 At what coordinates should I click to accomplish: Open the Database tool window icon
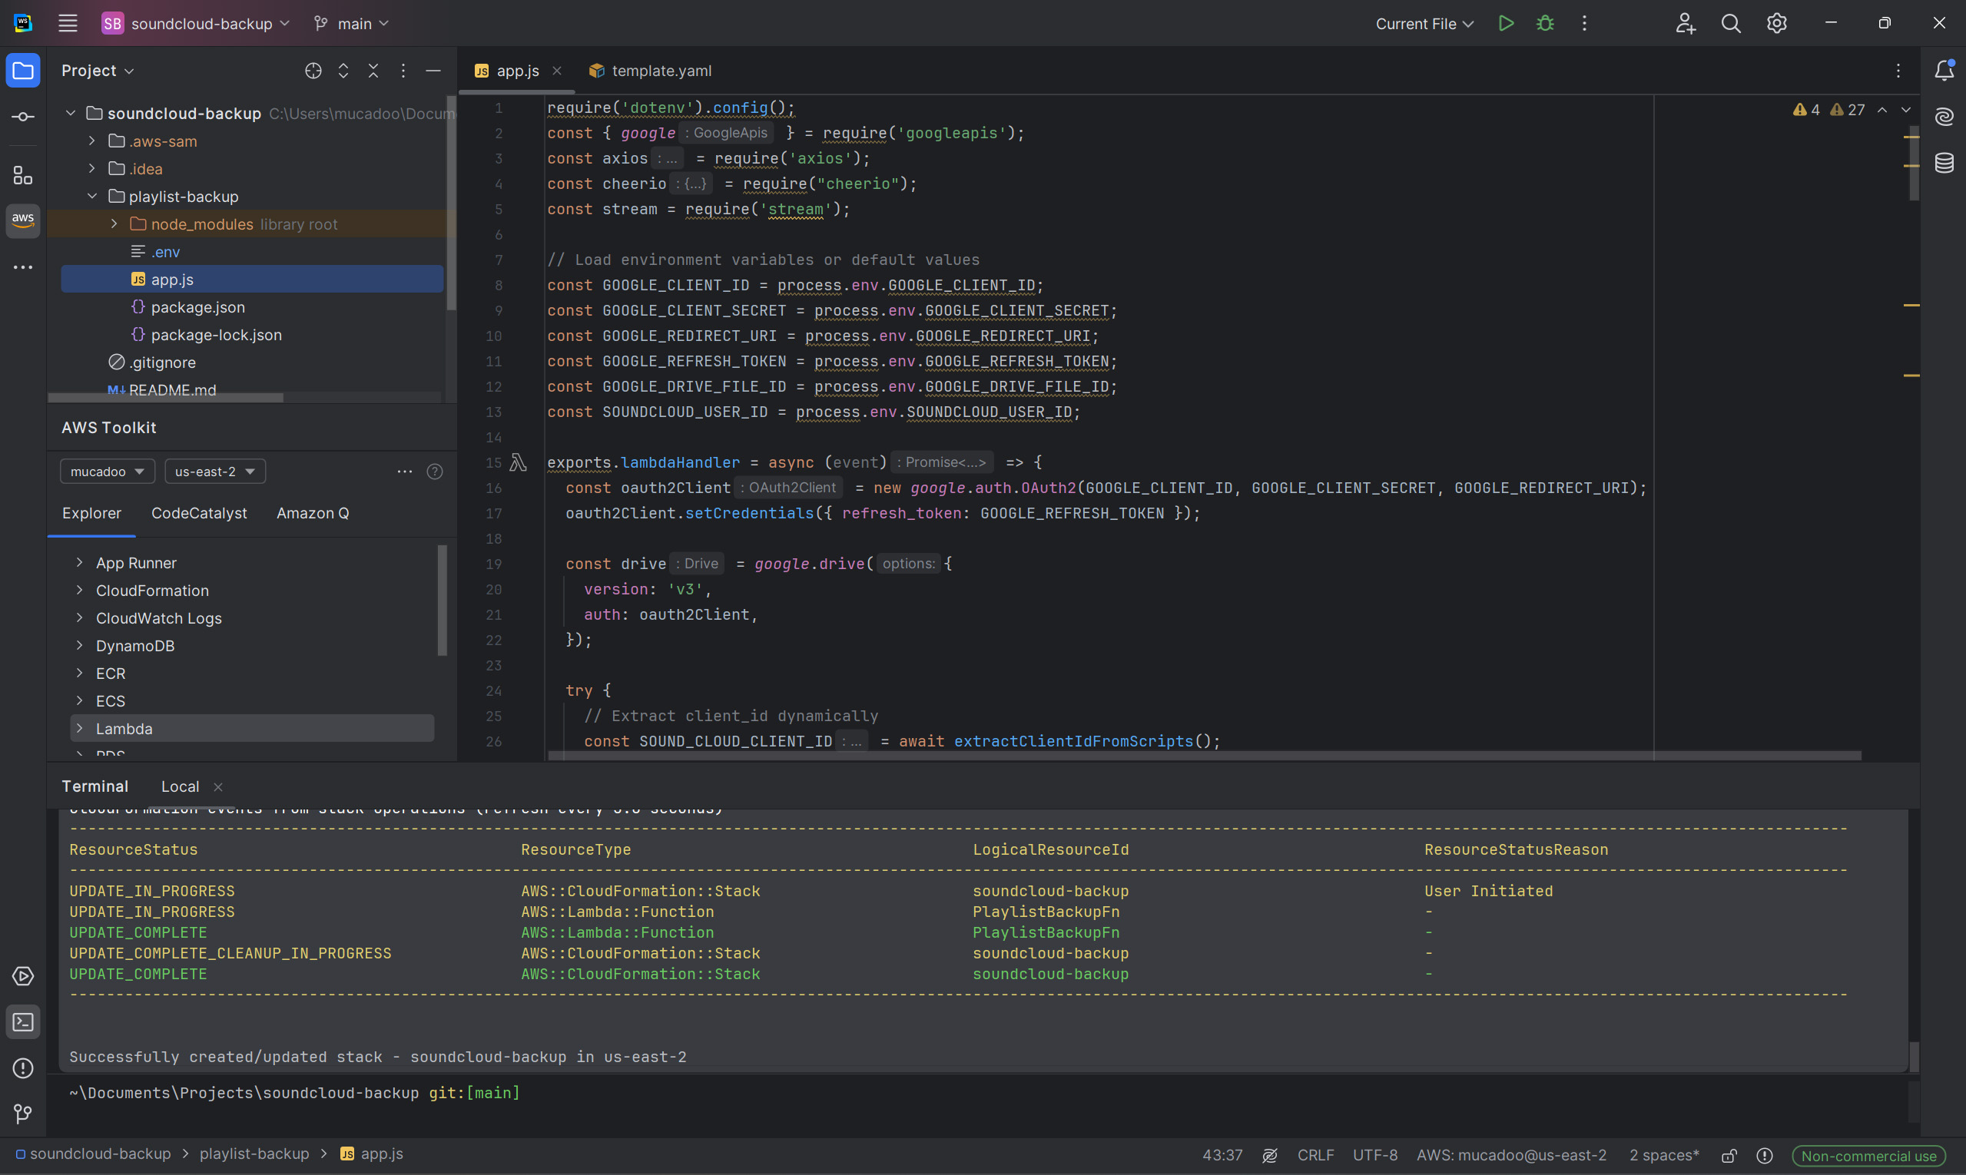pyautogui.click(x=1944, y=163)
